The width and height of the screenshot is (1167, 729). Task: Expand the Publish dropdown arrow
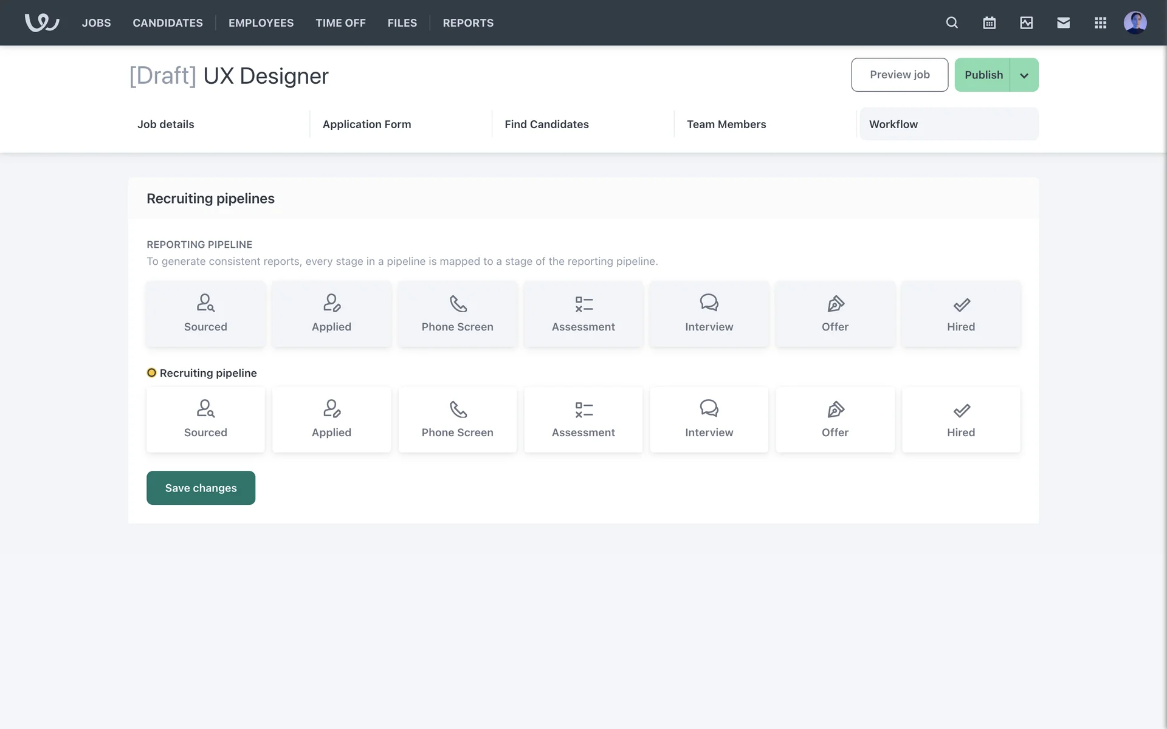tap(1024, 75)
